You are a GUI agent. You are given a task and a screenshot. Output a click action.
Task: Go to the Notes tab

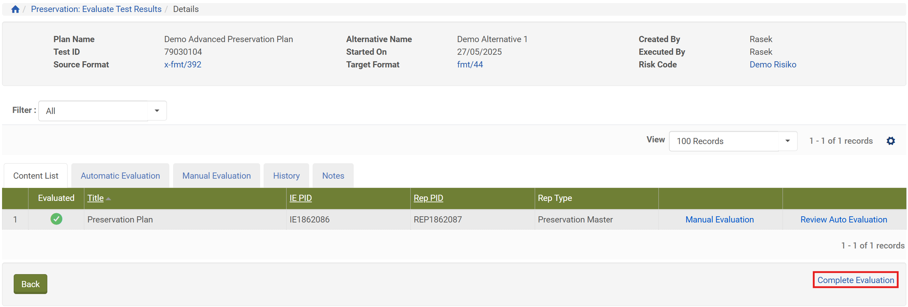pyautogui.click(x=333, y=176)
